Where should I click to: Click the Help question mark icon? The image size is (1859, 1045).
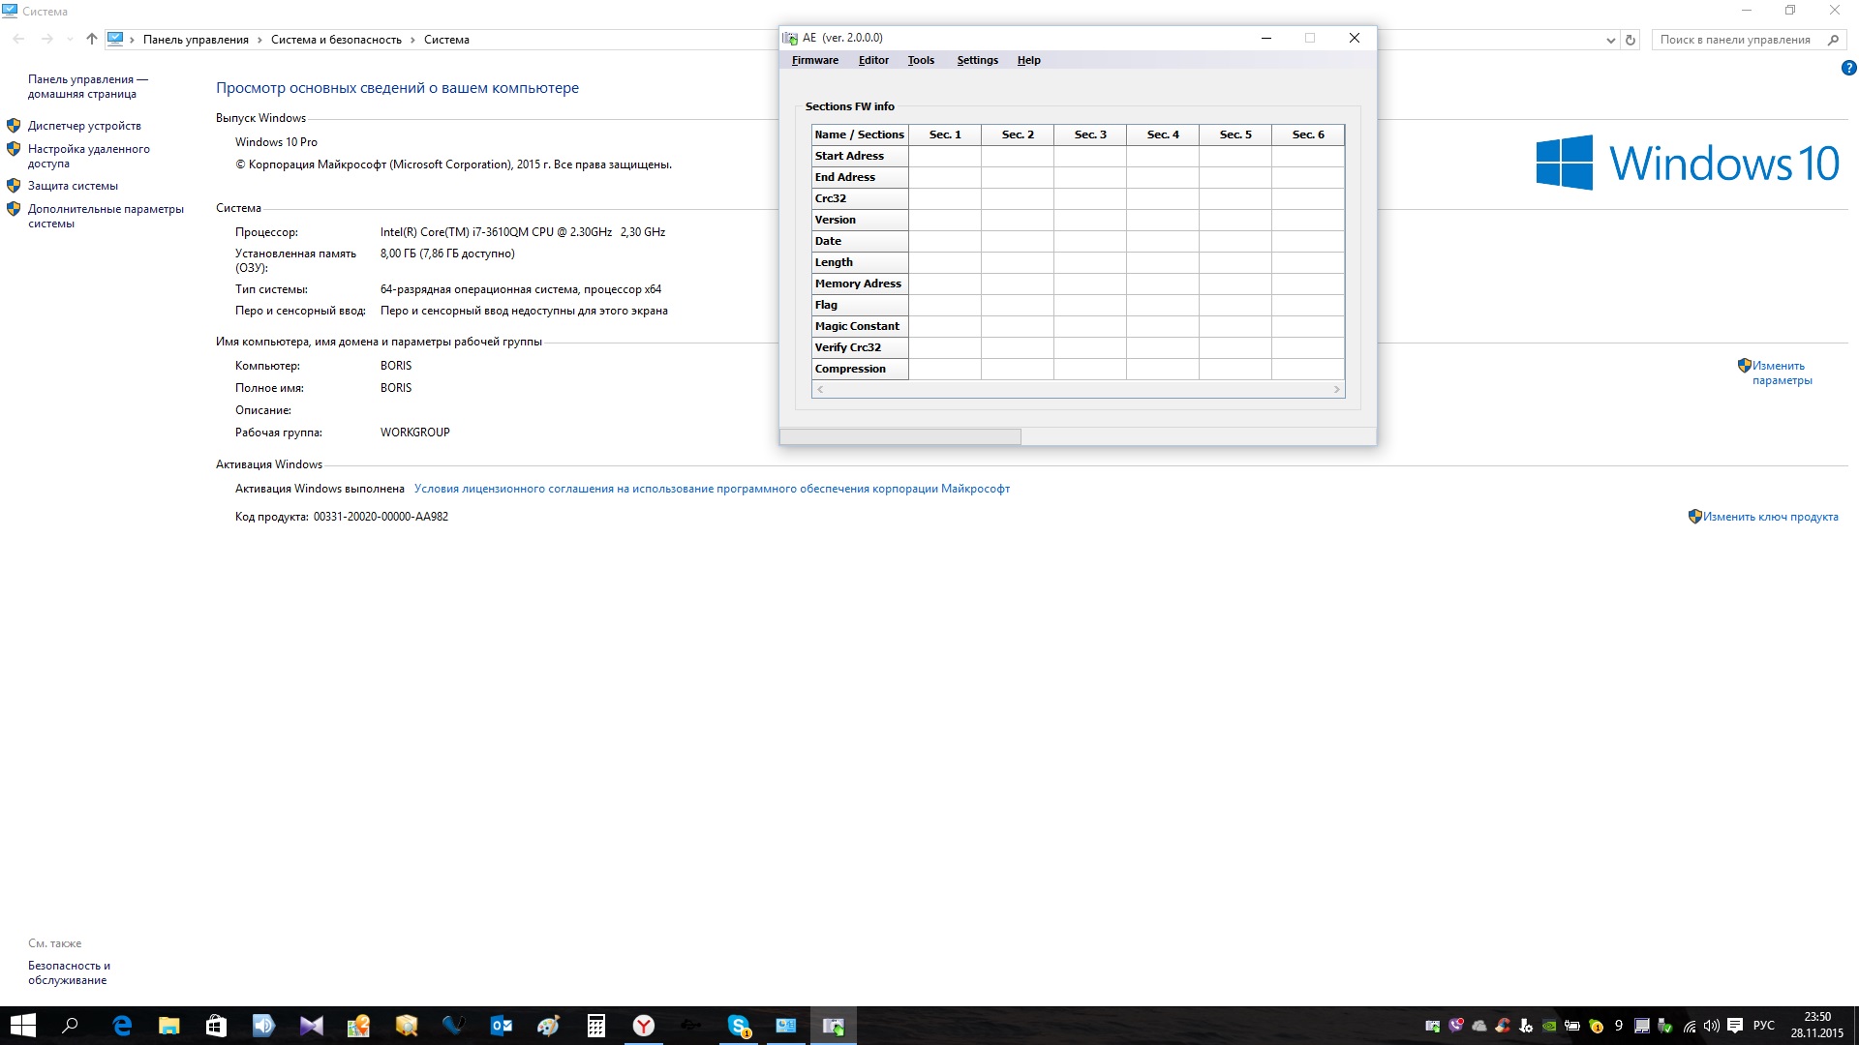pos(1848,68)
